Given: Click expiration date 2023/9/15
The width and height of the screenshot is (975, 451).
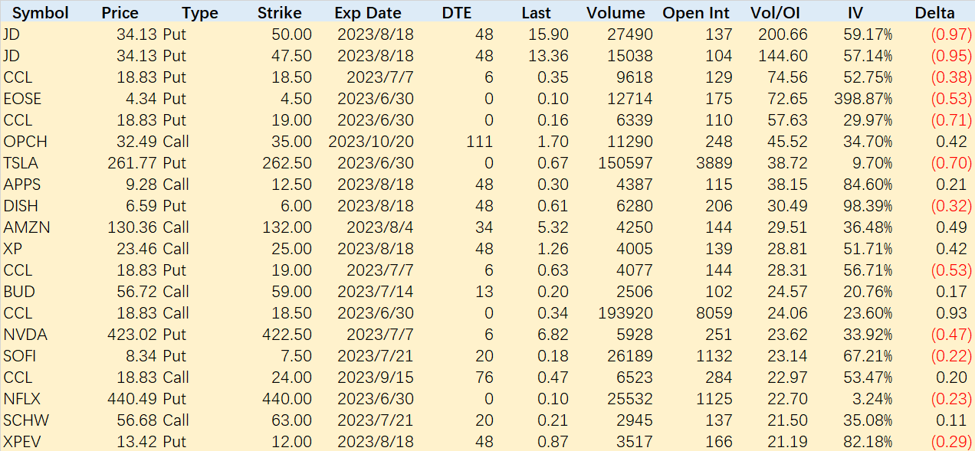Looking at the screenshot, I should point(376,377).
